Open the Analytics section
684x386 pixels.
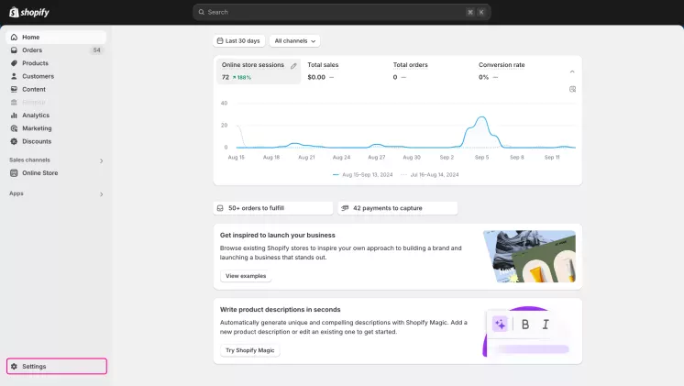click(x=36, y=116)
